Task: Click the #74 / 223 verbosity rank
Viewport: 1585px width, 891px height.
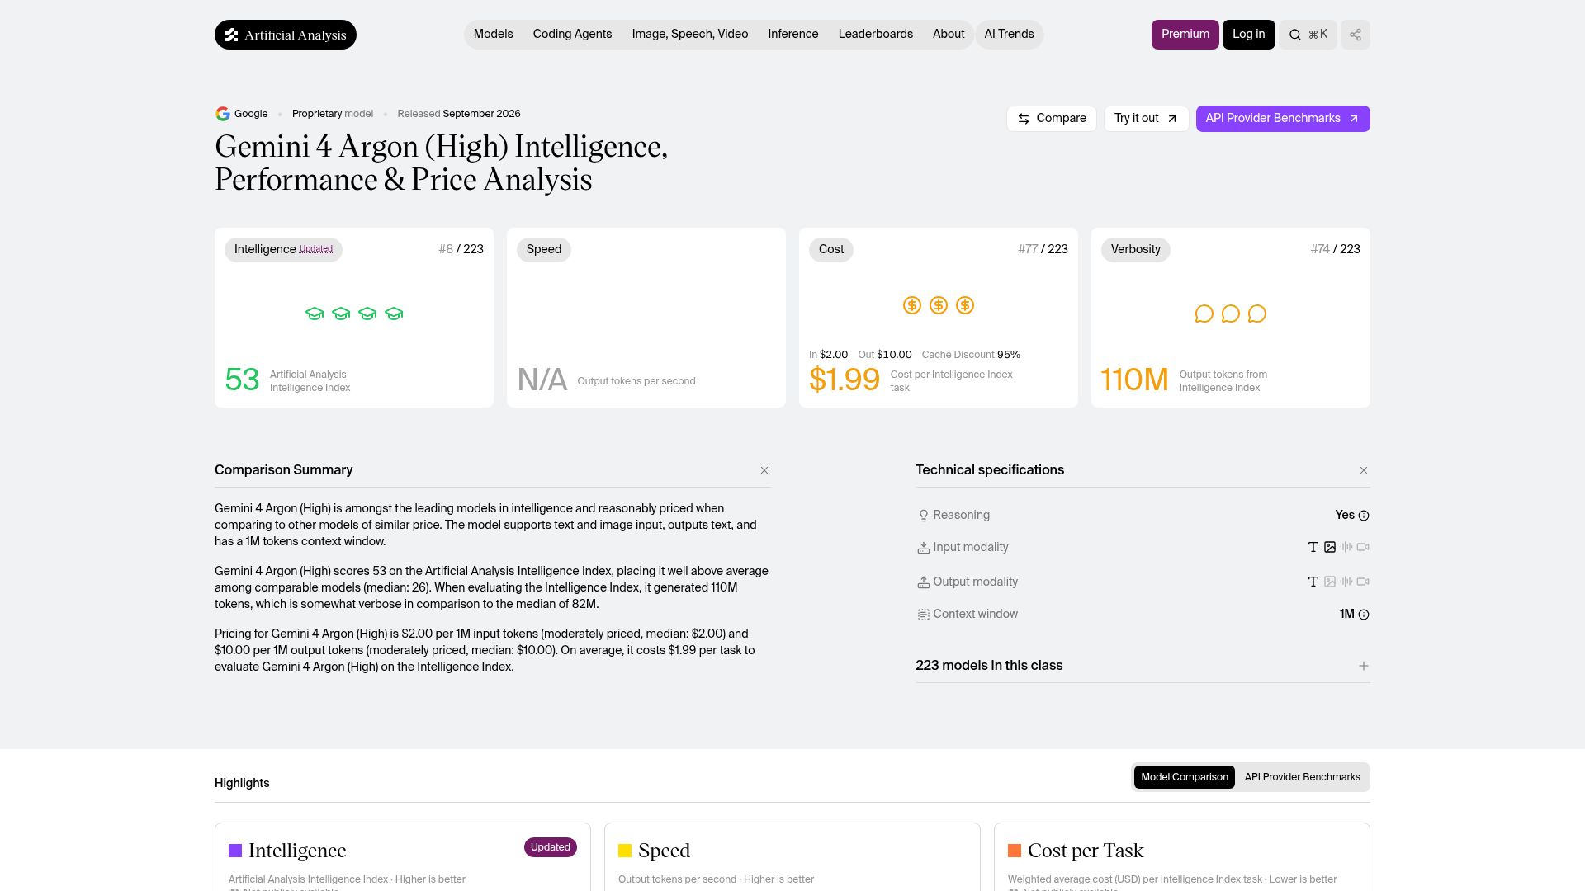Action: tap(1336, 249)
